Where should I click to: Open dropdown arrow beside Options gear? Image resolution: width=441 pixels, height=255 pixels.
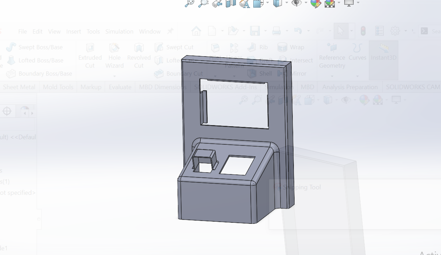pos(405,31)
